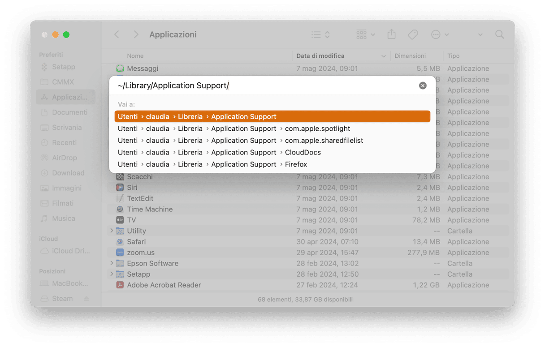Expand the Setapp folder disclosure triangle
Viewport: 545px width, 347px height.
112,274
